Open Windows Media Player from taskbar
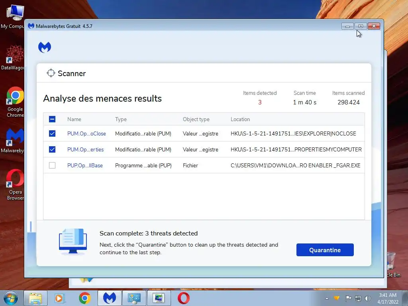Viewport: 408px width, 306px height. [60, 298]
